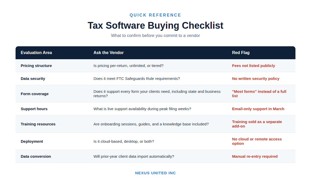Click 'Manual re-entry required' red flag

click(255, 156)
